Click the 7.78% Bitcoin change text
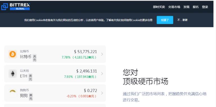The image size is (216, 107). tap(66, 57)
